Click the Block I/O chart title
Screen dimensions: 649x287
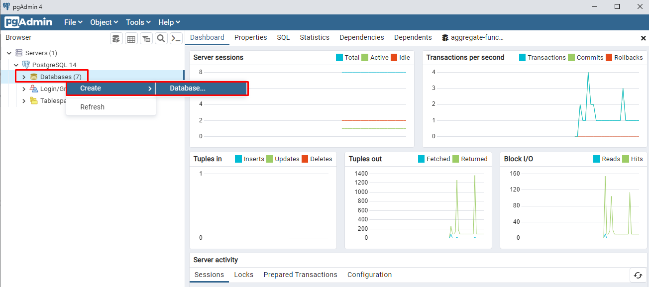pos(519,159)
